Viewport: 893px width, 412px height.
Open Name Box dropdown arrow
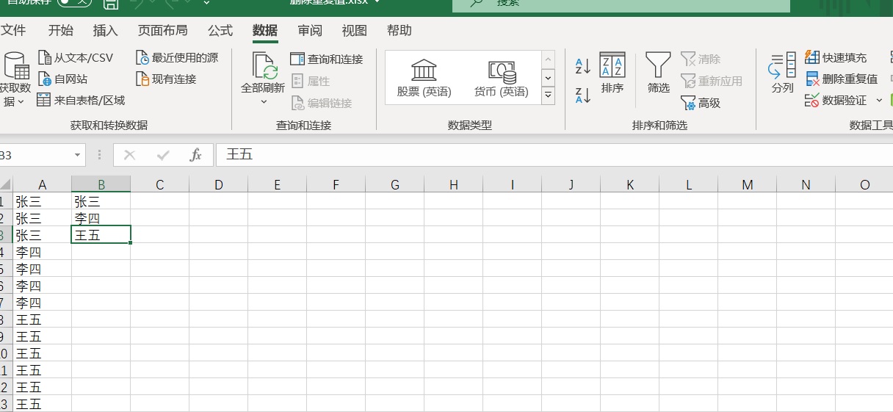pyautogui.click(x=77, y=156)
